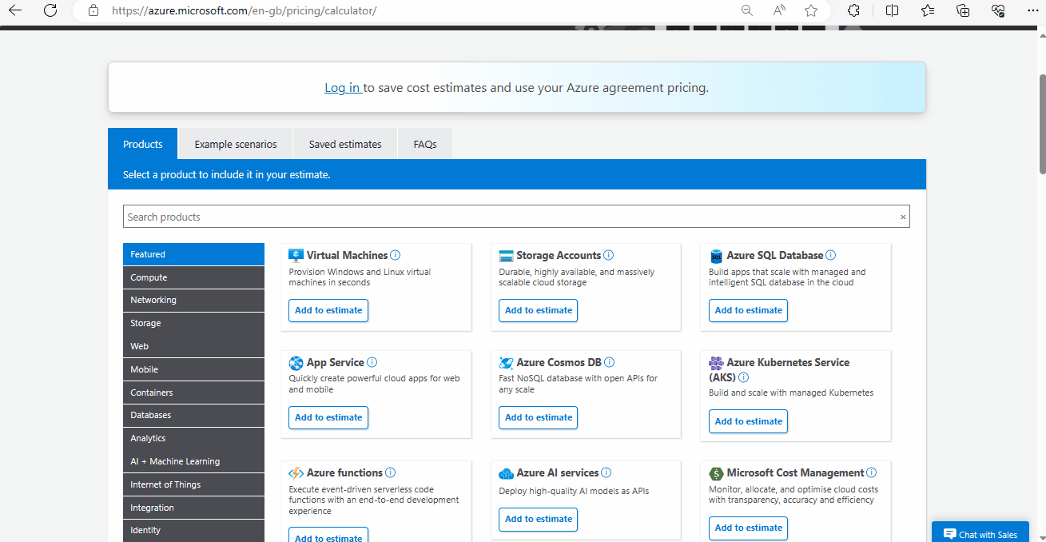1046x542 pixels.
Task: Open the FAQs tab
Action: pyautogui.click(x=425, y=144)
